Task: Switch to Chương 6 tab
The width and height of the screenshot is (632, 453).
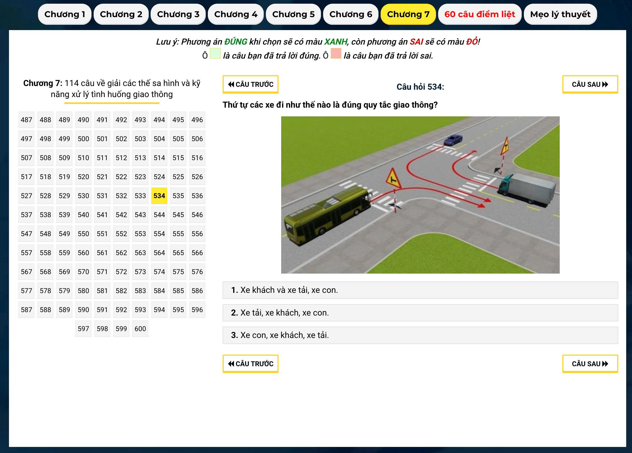Action: click(x=351, y=14)
